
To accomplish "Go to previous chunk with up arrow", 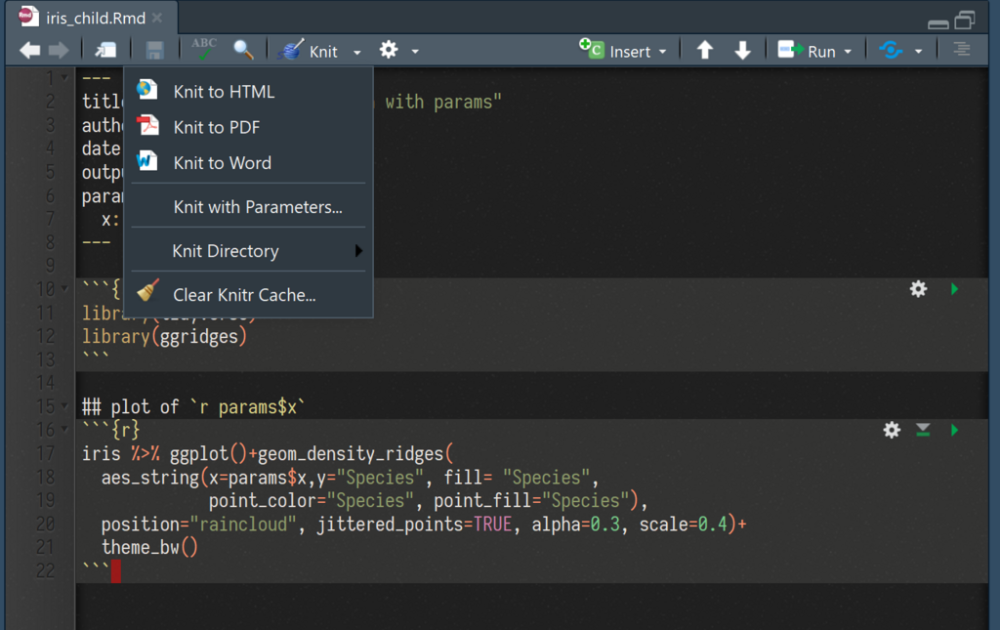I will pos(705,50).
